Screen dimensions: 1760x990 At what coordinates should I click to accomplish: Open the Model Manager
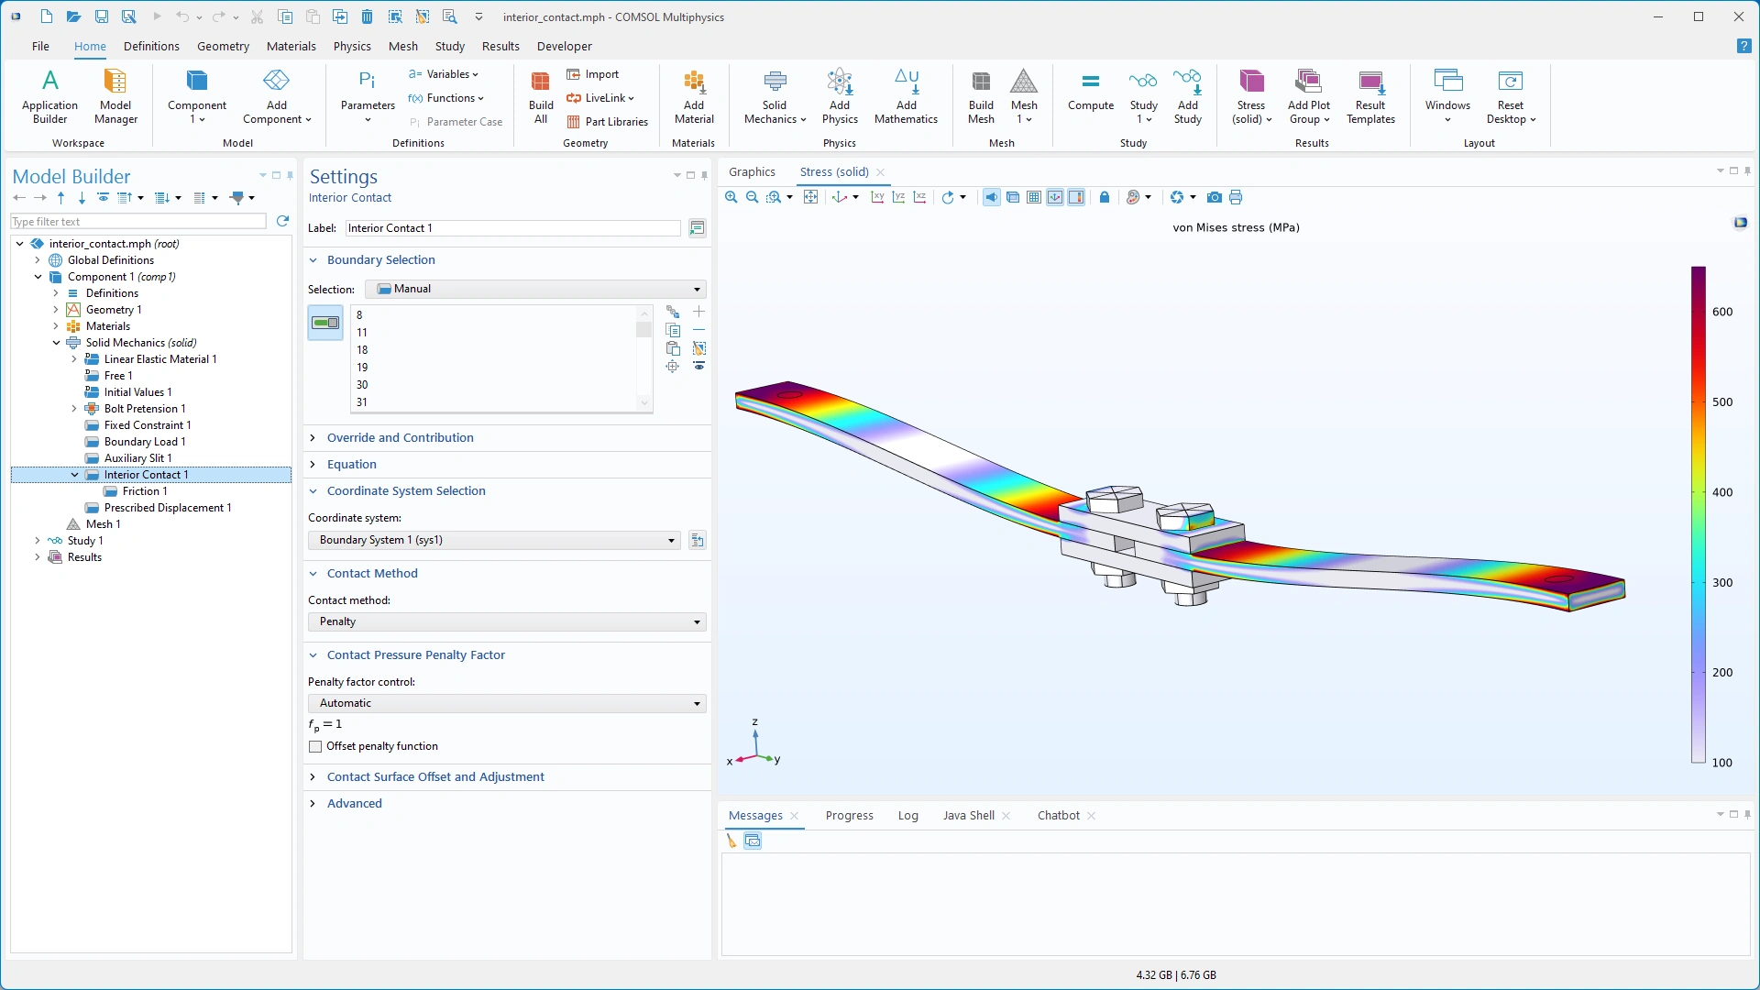[x=115, y=93]
